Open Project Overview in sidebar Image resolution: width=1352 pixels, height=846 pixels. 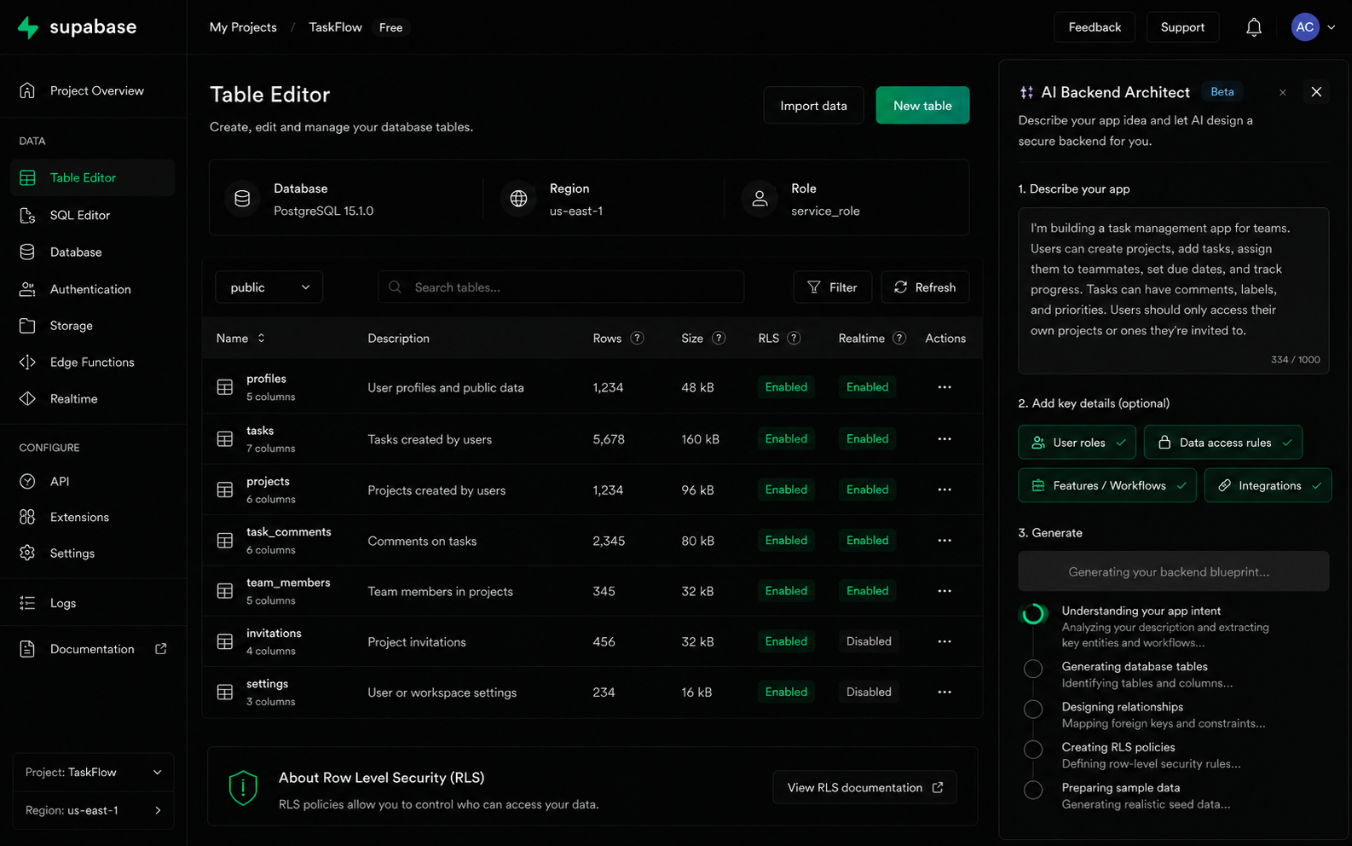tap(94, 90)
